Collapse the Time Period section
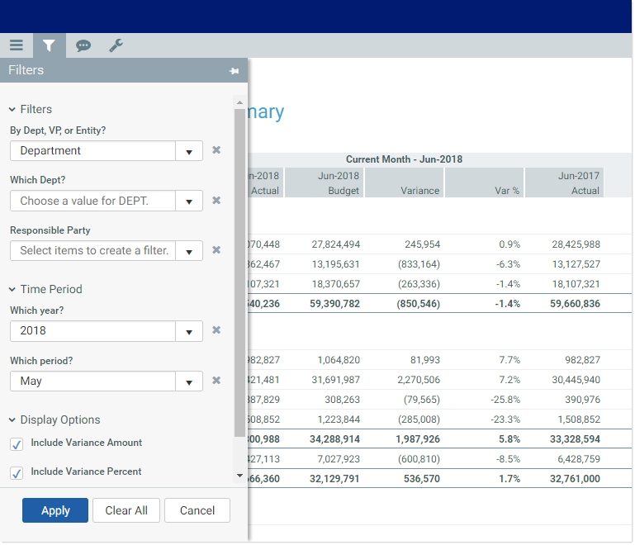Viewport: 635px width, 545px height. (12, 290)
